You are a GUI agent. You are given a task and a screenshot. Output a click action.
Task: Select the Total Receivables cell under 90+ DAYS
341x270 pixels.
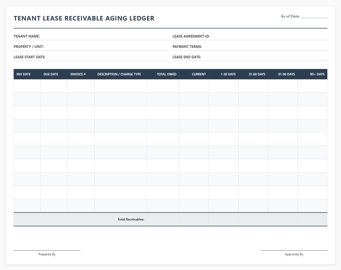click(x=312, y=219)
